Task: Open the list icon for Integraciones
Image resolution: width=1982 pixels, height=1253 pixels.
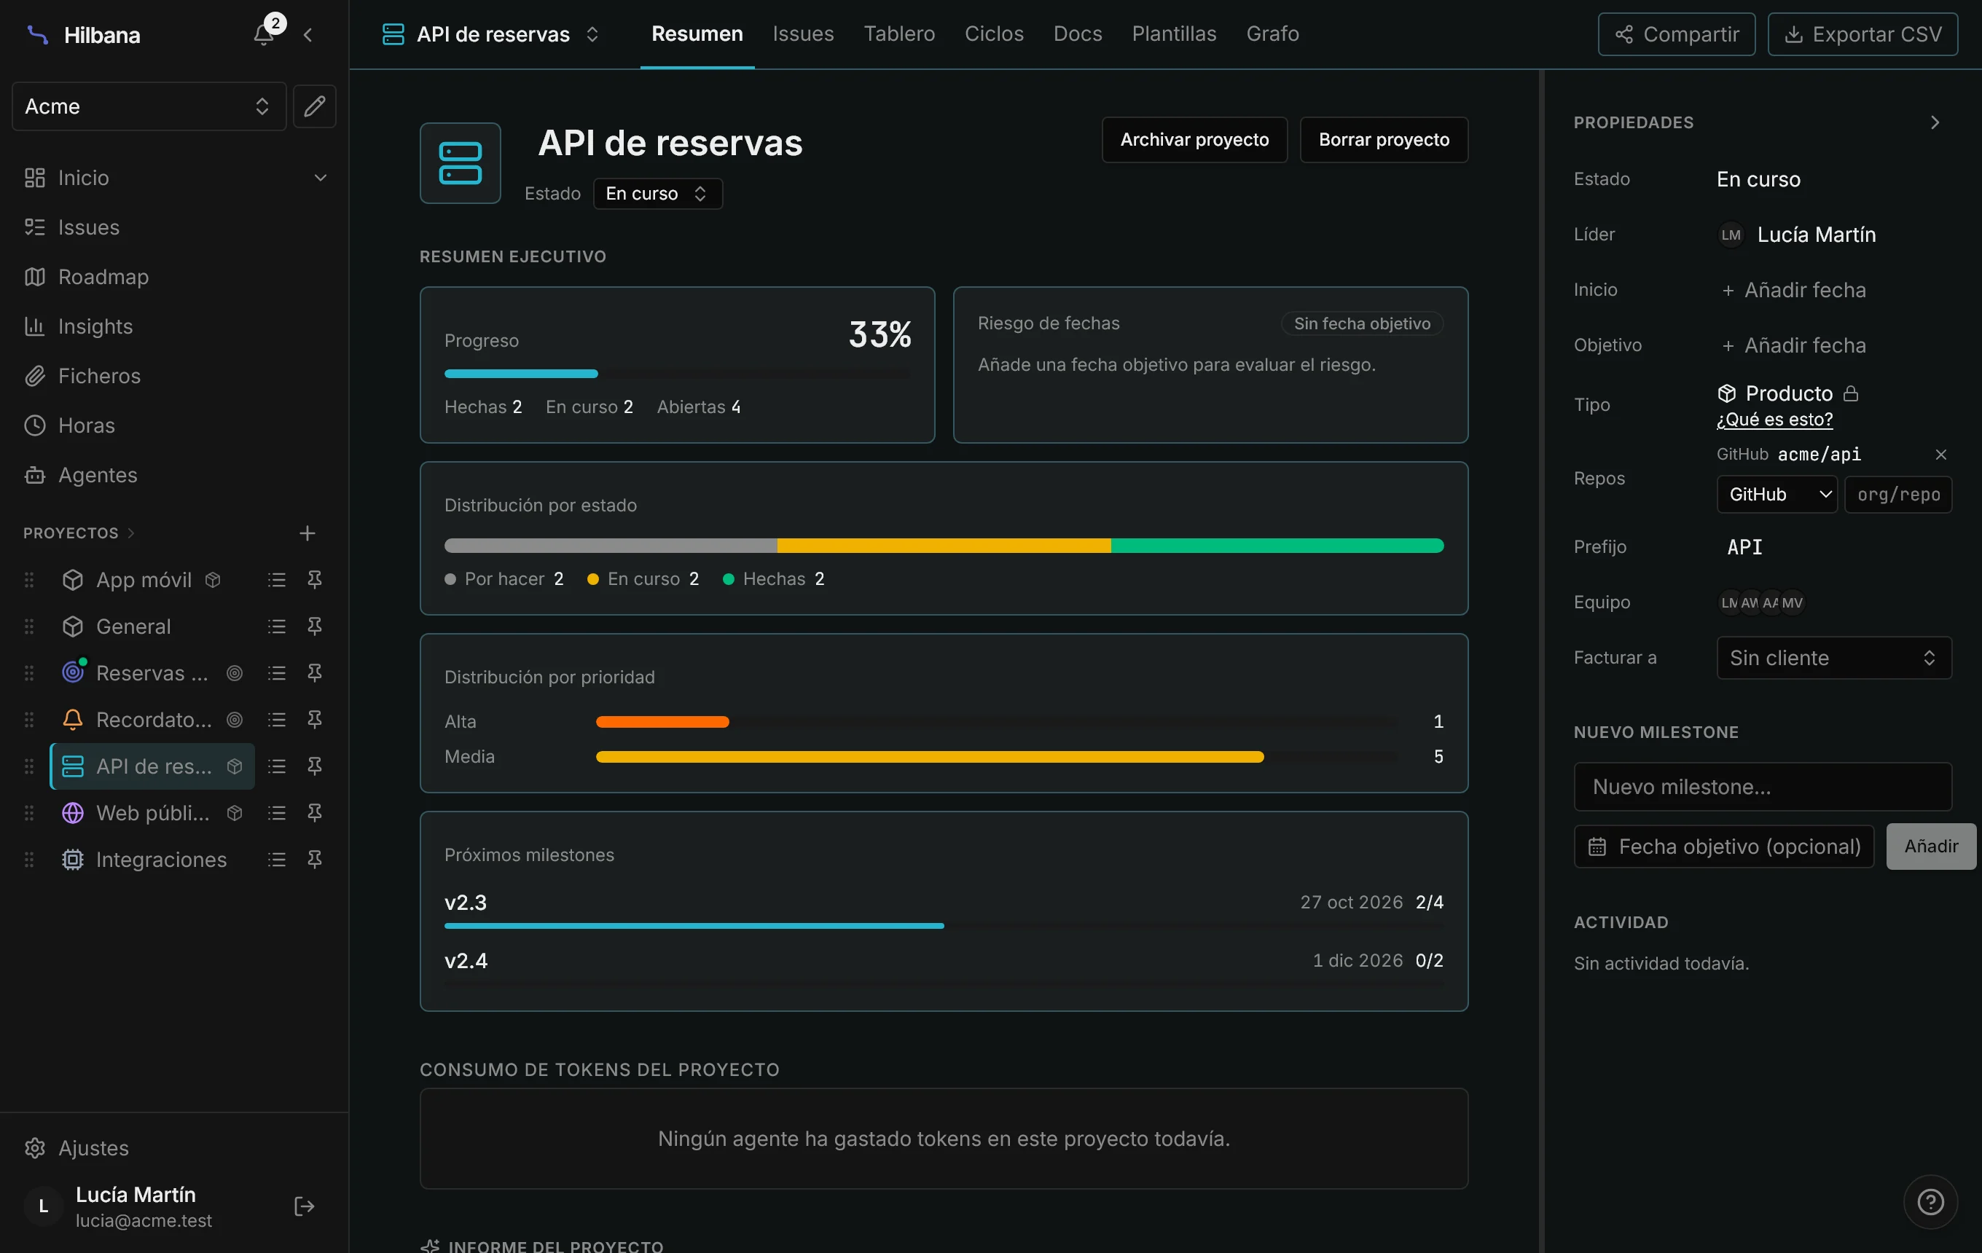Action: coord(277,860)
